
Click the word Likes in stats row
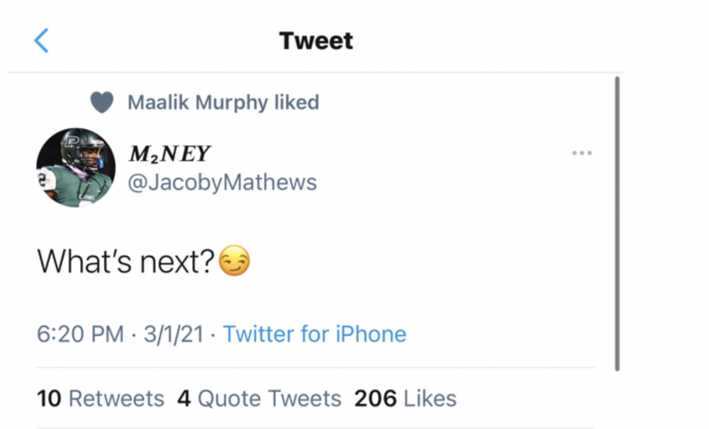point(430,399)
